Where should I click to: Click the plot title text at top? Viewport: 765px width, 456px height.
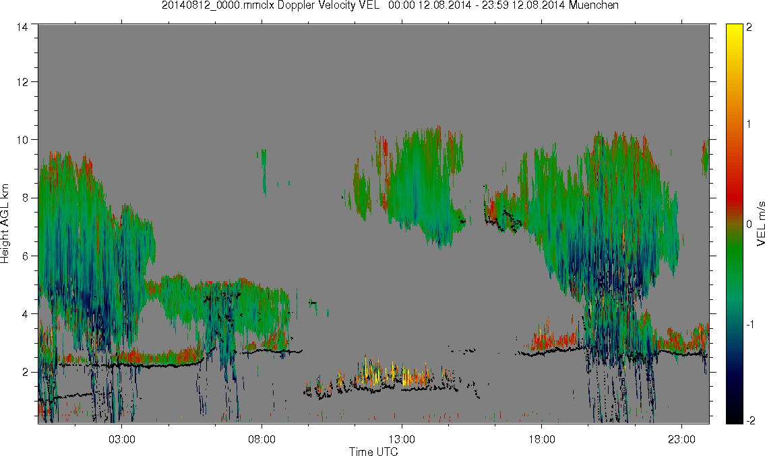coord(390,5)
